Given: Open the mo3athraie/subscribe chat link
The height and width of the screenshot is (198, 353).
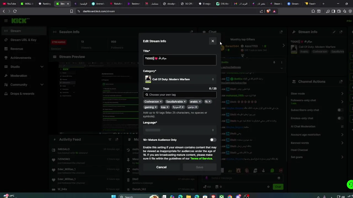Looking at the screenshot, I should pyautogui.click(x=234, y=83).
